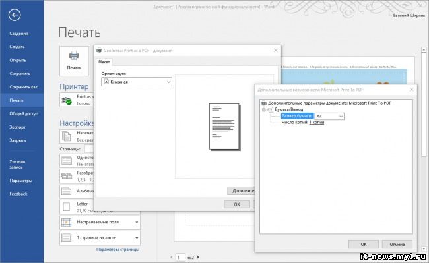Click the page number field in preview
The height and width of the screenshot is (263, 429).
[180, 257]
